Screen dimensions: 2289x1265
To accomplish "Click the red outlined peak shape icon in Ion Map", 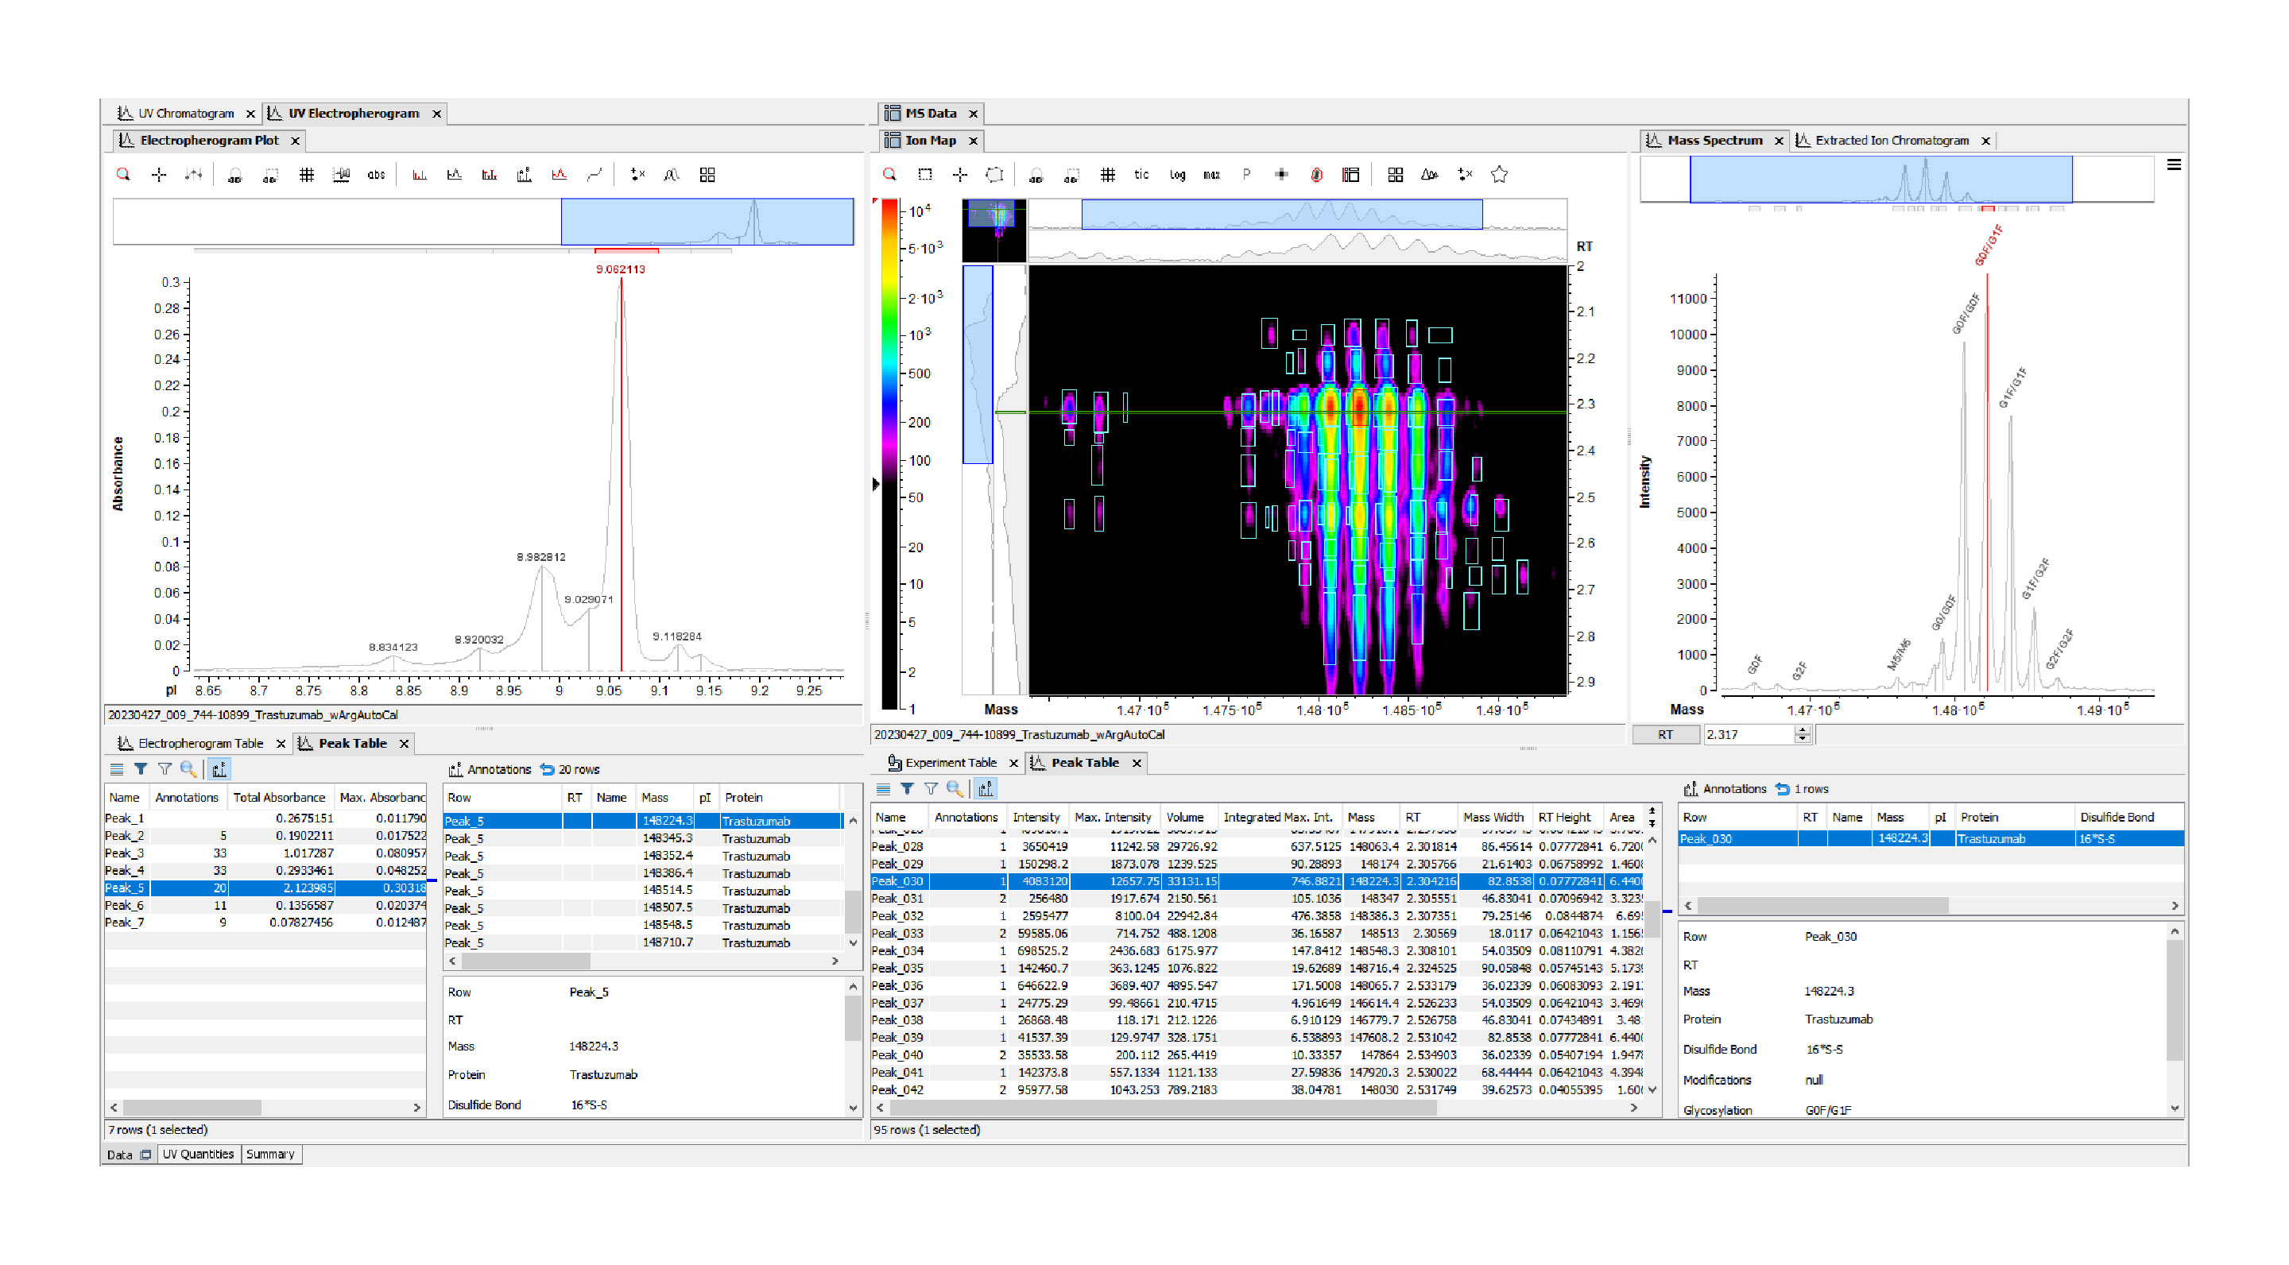I will click(1317, 175).
